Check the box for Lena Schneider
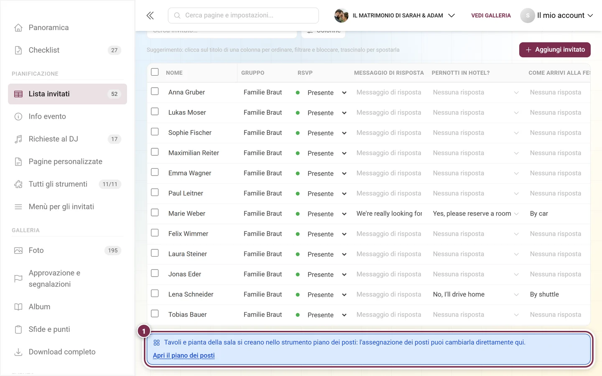 (x=155, y=293)
